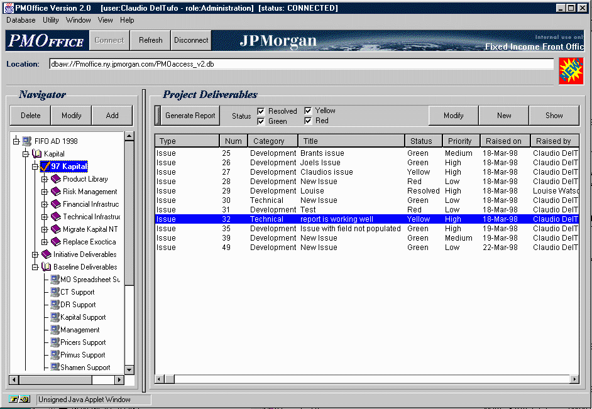Open the Help menu
Viewport: 592px width, 409px height.
(127, 20)
